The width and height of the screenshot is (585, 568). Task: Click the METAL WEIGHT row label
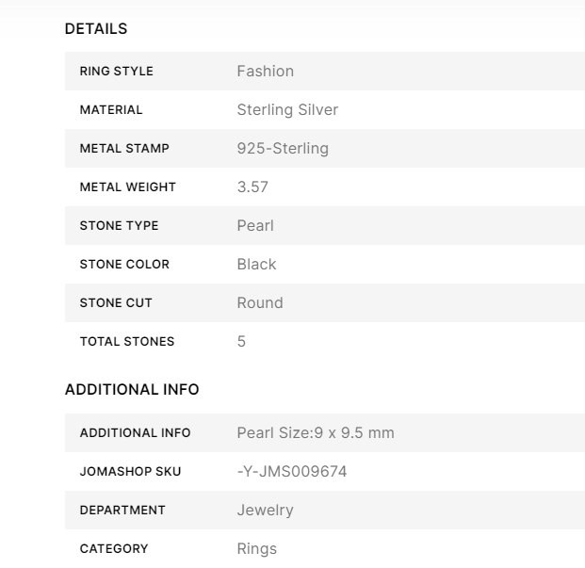coord(127,187)
